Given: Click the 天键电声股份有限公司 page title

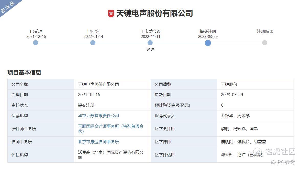Looking at the screenshot, I should click(154, 14).
